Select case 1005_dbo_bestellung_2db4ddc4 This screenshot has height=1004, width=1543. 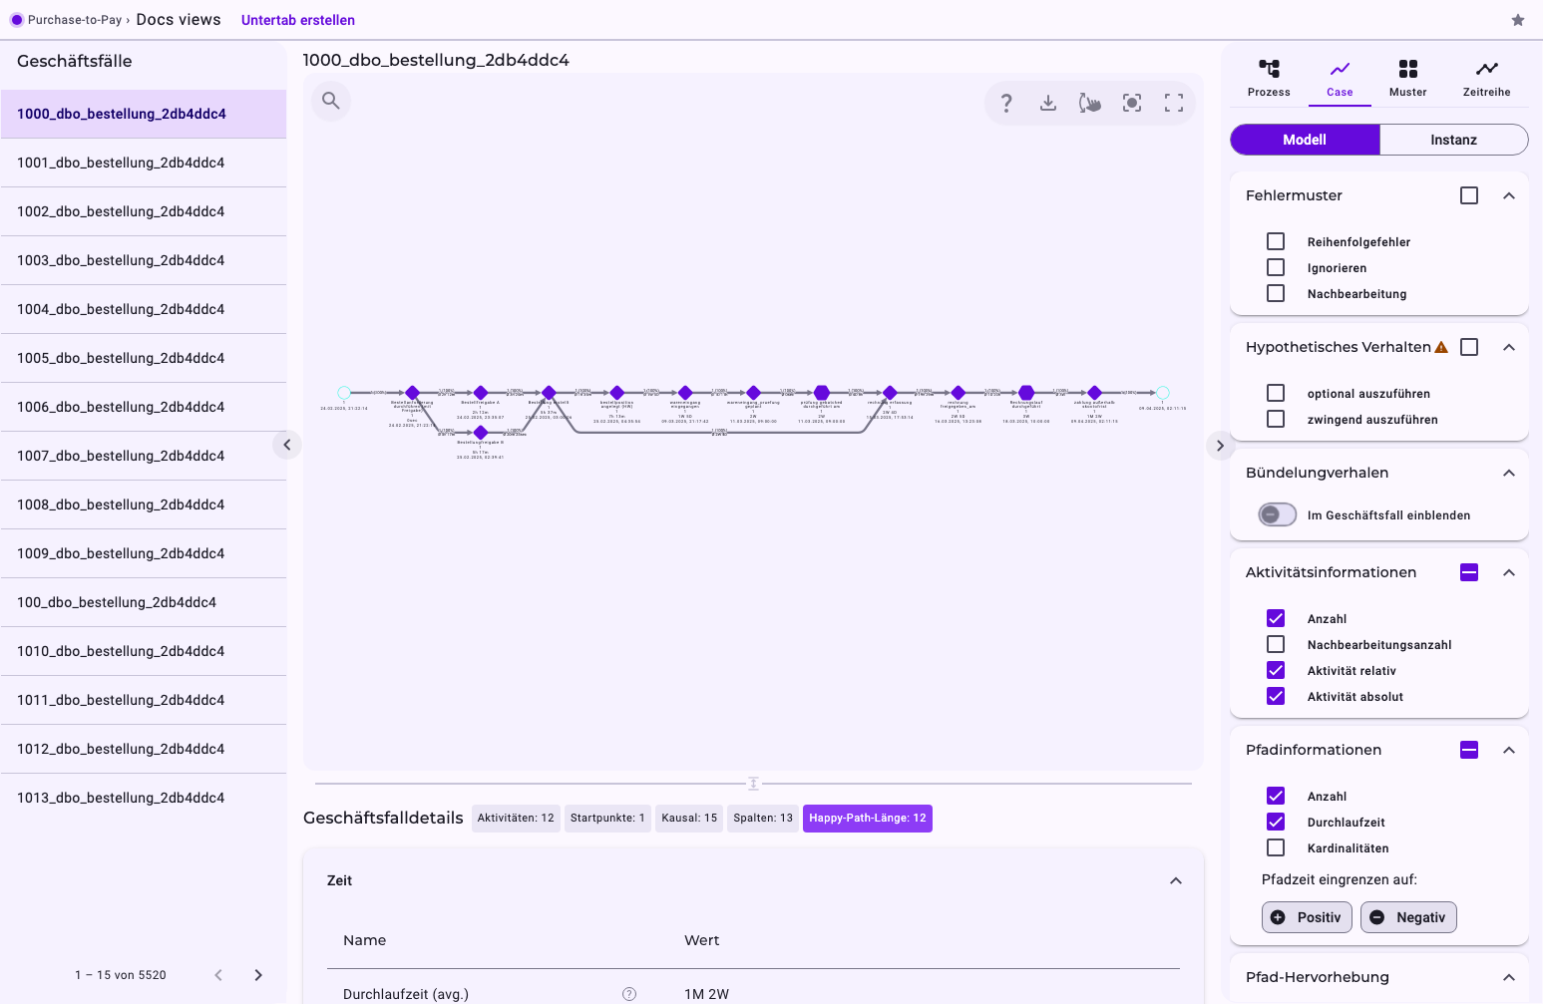[144, 358]
